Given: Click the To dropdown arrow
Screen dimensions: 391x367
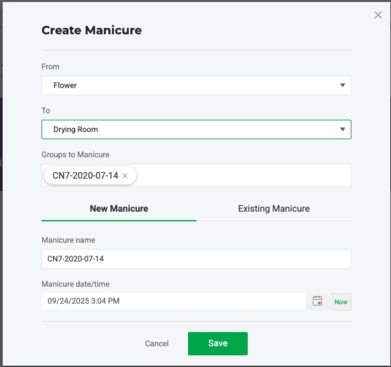Looking at the screenshot, I should click(342, 129).
